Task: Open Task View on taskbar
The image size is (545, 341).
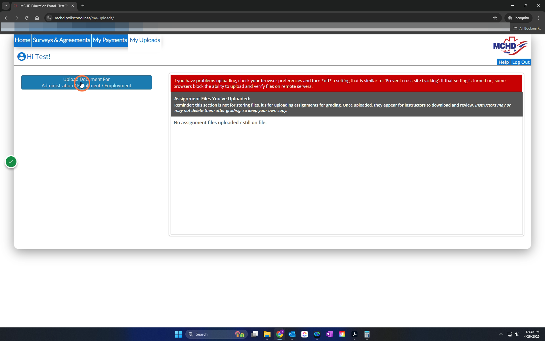Action: 255,334
